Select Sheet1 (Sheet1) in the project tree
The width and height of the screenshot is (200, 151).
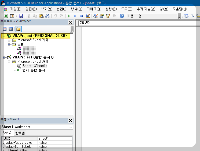tap(35, 66)
